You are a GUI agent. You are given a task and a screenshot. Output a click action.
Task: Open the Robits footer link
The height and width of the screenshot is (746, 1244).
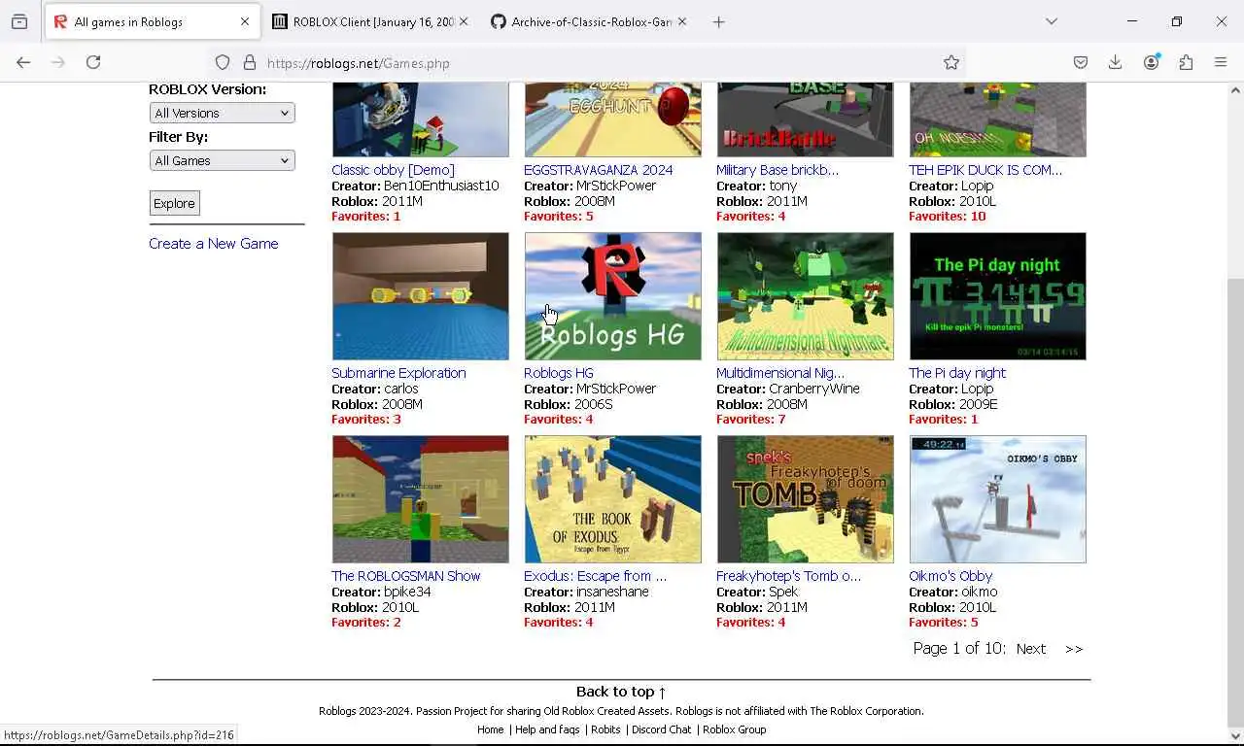click(605, 729)
